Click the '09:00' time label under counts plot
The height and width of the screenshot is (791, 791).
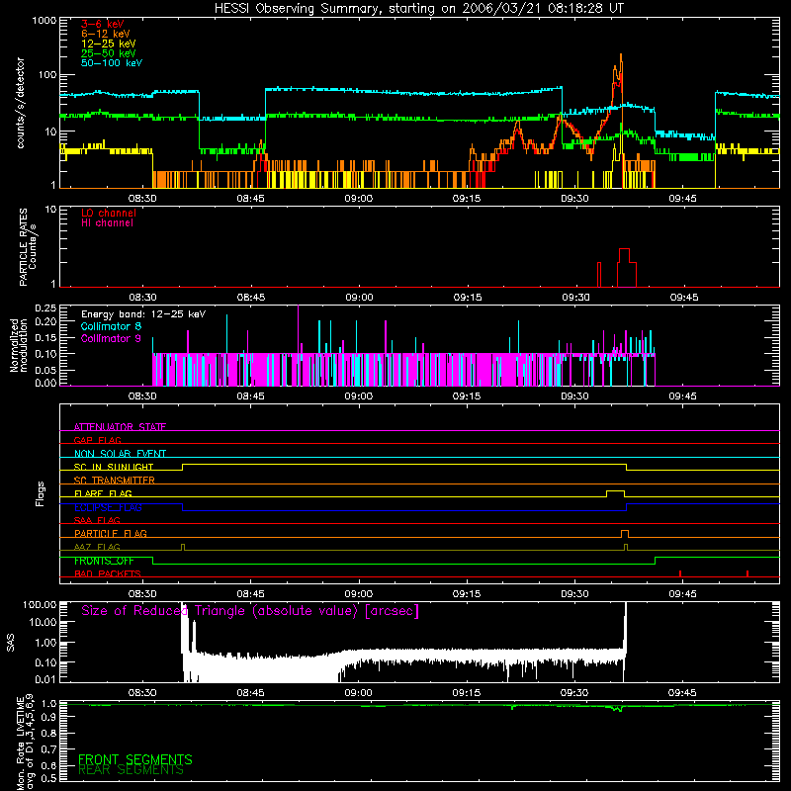pyautogui.click(x=359, y=199)
